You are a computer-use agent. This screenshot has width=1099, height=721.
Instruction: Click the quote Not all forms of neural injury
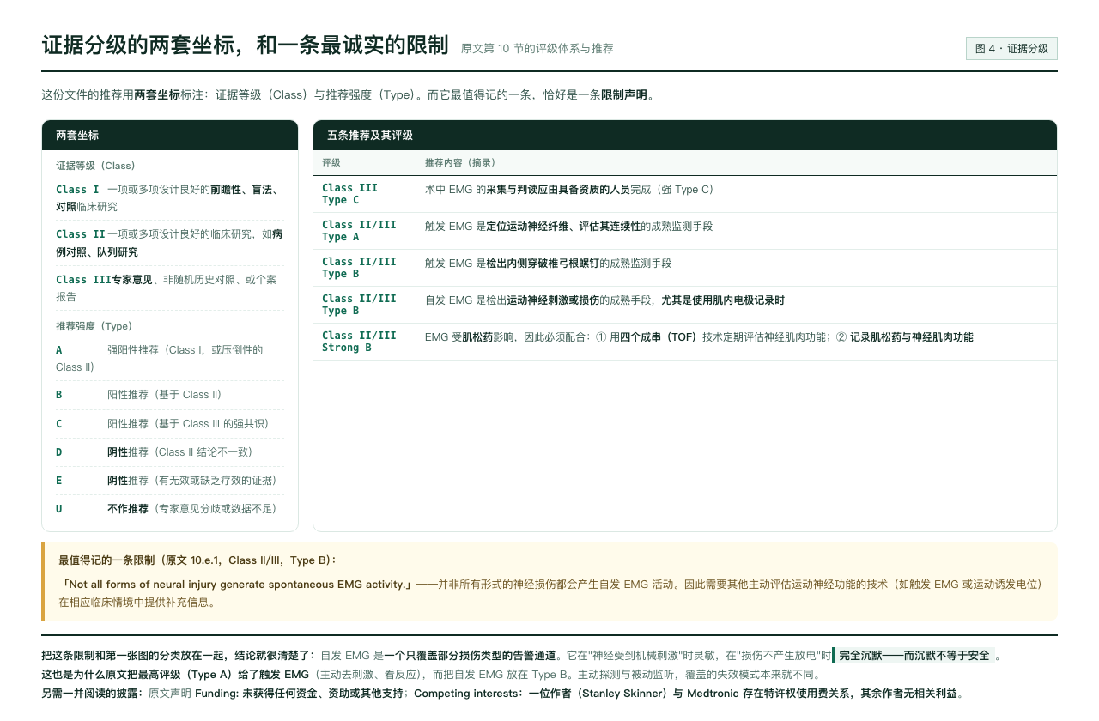[x=236, y=585]
